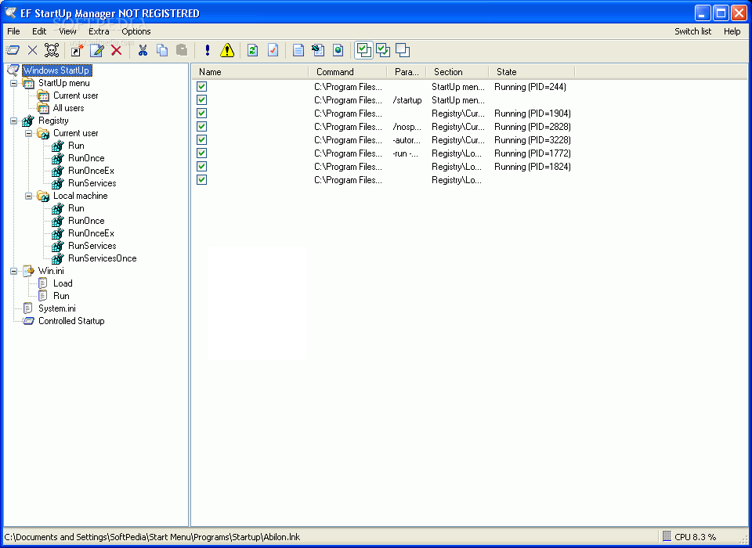Sort list by the State column header
The height and width of the screenshot is (548, 752).
[x=531, y=72]
